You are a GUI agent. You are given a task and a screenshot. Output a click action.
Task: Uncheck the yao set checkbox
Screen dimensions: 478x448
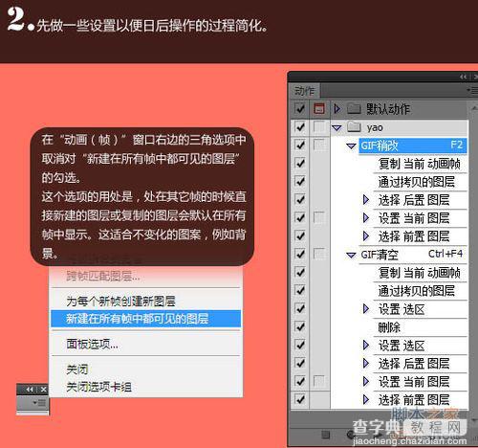pos(300,127)
